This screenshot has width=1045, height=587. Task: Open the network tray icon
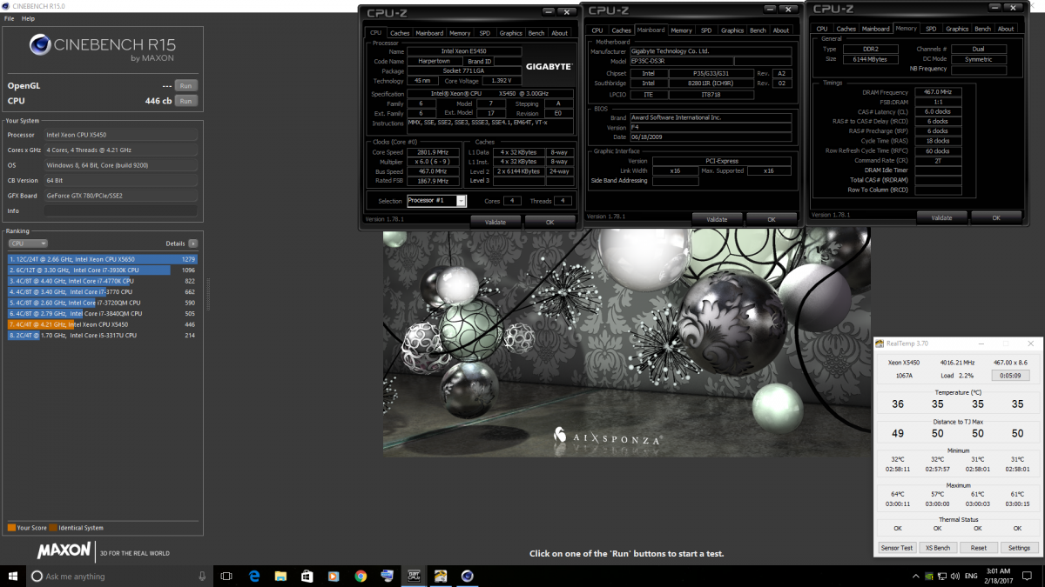coord(944,576)
